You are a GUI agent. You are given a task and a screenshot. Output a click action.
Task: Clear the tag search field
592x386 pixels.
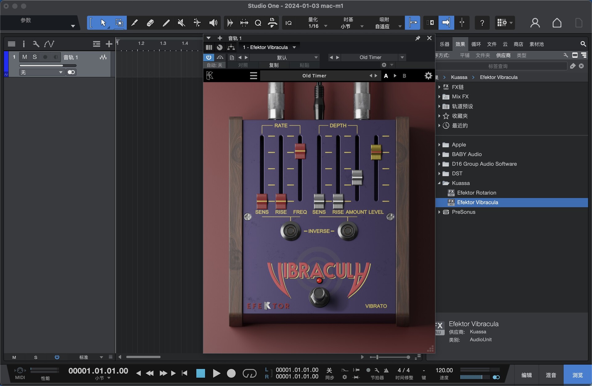pos(581,66)
